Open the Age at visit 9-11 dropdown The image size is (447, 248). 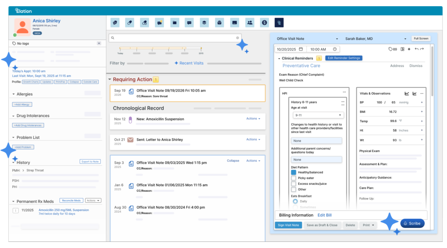(318, 115)
